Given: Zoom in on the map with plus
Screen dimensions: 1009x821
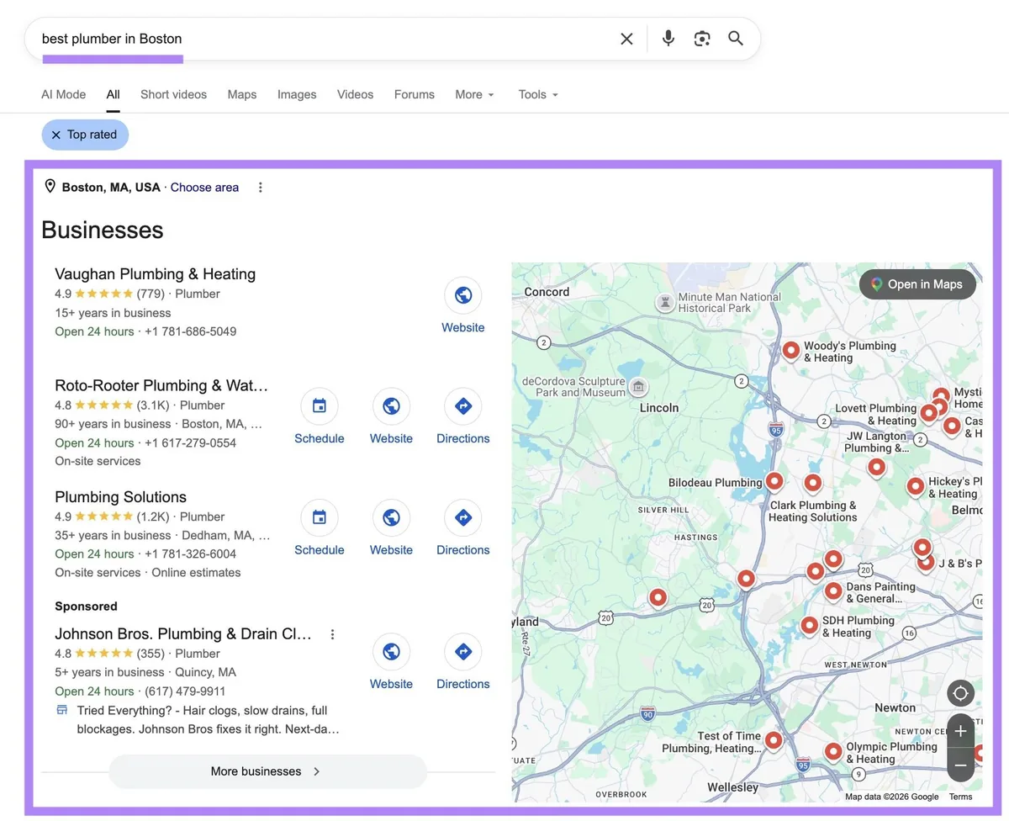Looking at the screenshot, I should click(x=960, y=731).
